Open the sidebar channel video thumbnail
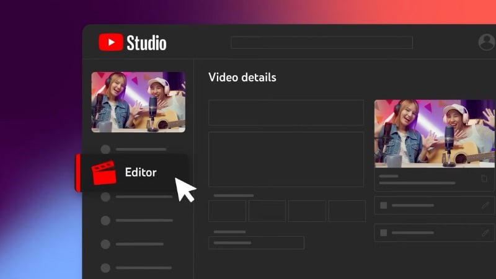Screen dimensions: 496x279 (138, 102)
